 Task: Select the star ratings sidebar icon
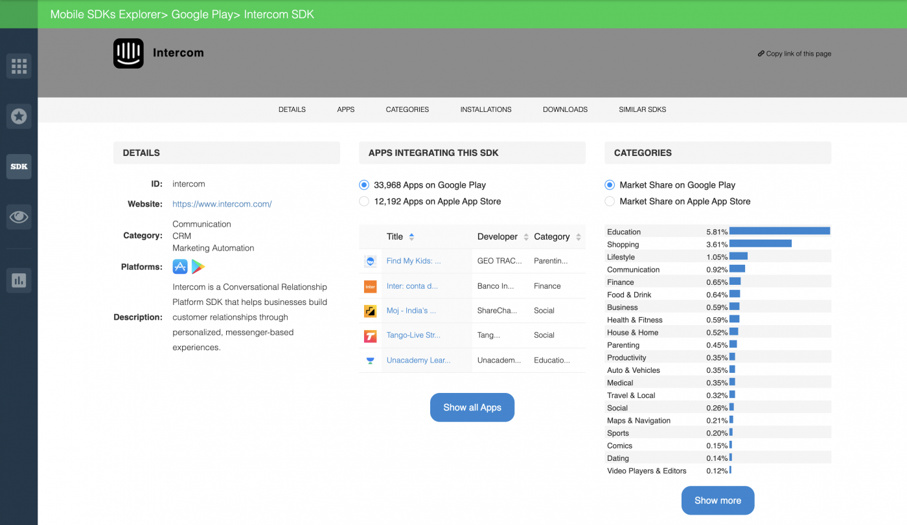[19, 116]
